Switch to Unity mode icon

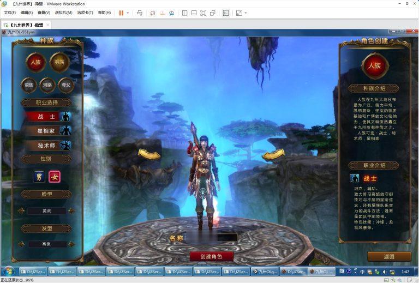pos(213,13)
